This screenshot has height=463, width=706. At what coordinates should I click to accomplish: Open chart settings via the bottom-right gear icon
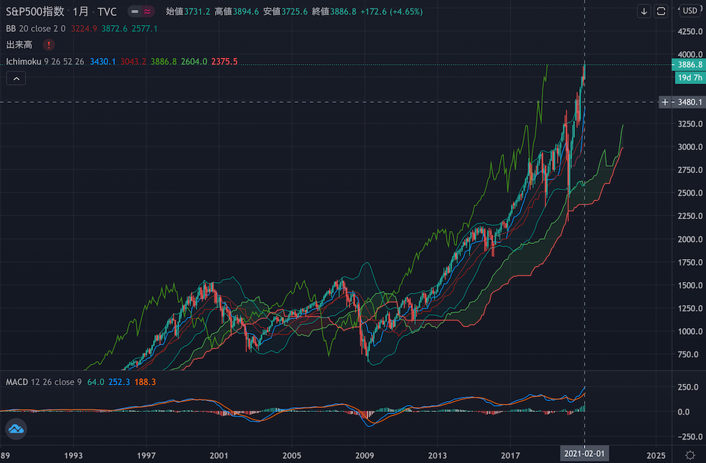(x=689, y=455)
